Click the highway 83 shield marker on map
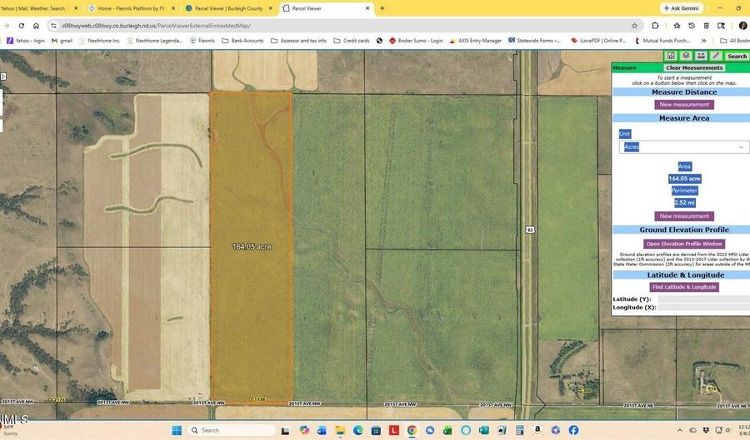 pyautogui.click(x=529, y=230)
